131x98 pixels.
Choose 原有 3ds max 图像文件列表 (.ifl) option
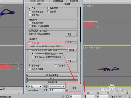32,57
